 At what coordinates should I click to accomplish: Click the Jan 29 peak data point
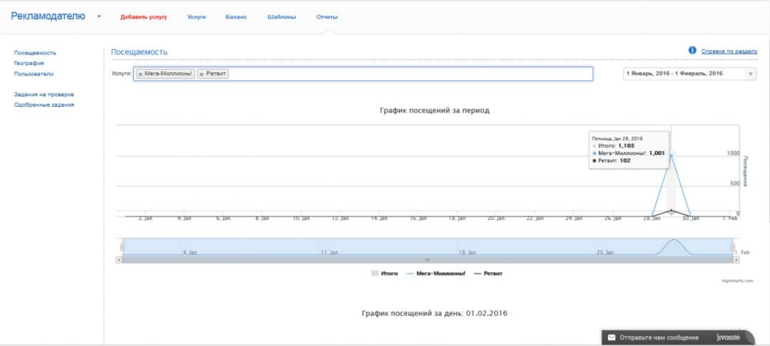[671, 156]
